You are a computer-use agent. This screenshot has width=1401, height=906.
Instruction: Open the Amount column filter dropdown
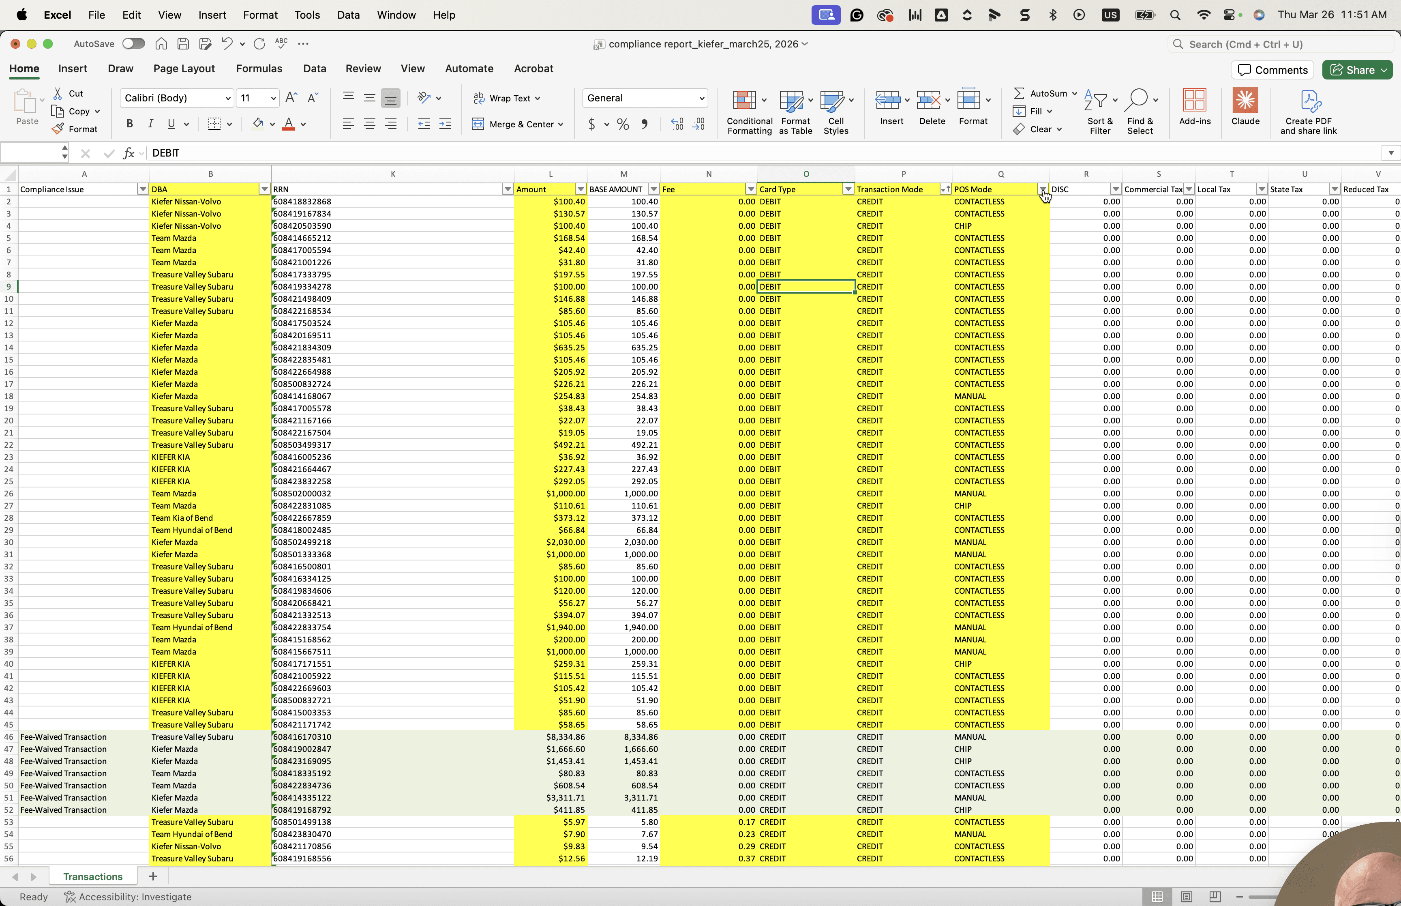click(580, 189)
